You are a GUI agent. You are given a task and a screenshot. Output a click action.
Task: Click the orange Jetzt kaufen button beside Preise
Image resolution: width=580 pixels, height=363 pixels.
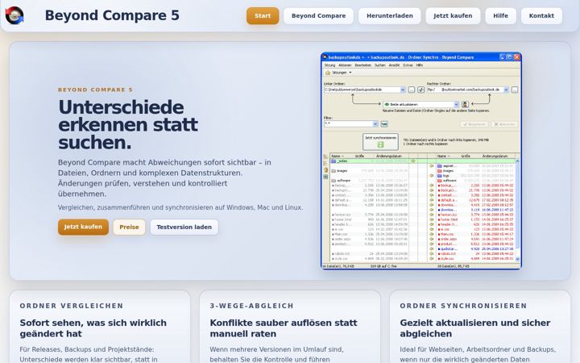[83, 227]
